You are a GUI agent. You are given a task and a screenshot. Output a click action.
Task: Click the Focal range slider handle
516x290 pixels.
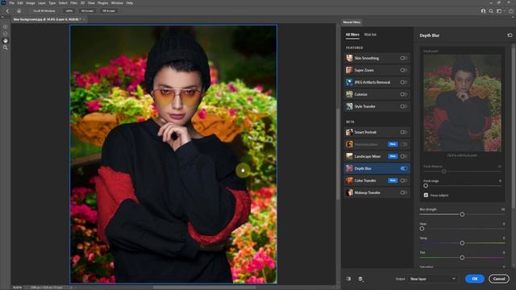426,186
